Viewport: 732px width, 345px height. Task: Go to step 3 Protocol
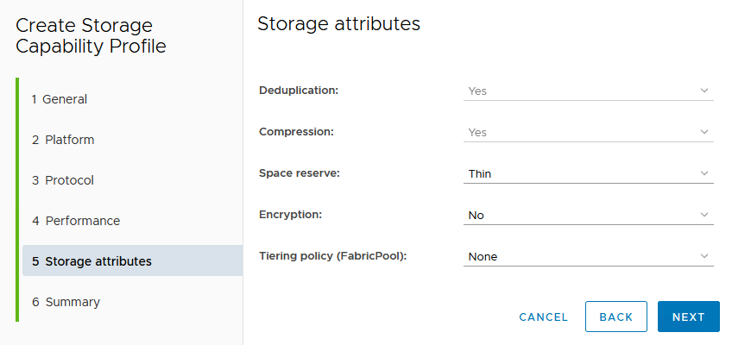tap(63, 180)
